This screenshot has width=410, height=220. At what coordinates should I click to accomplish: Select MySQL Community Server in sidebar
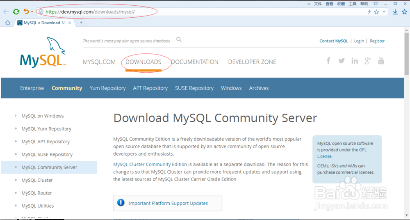(x=49, y=167)
